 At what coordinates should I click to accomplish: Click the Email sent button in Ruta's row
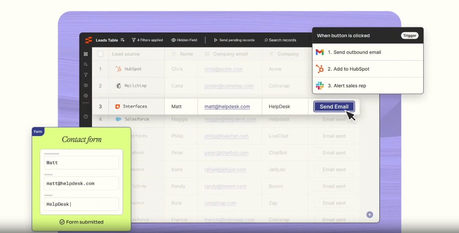click(x=334, y=203)
